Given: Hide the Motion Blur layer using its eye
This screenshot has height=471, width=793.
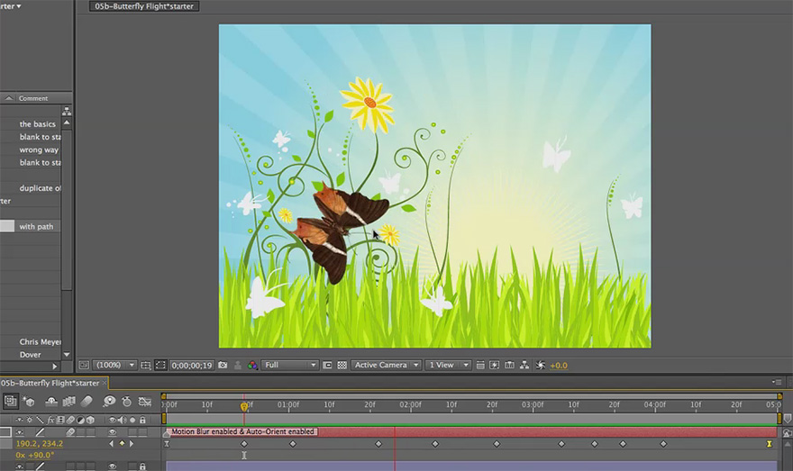Looking at the screenshot, I should tap(113, 432).
